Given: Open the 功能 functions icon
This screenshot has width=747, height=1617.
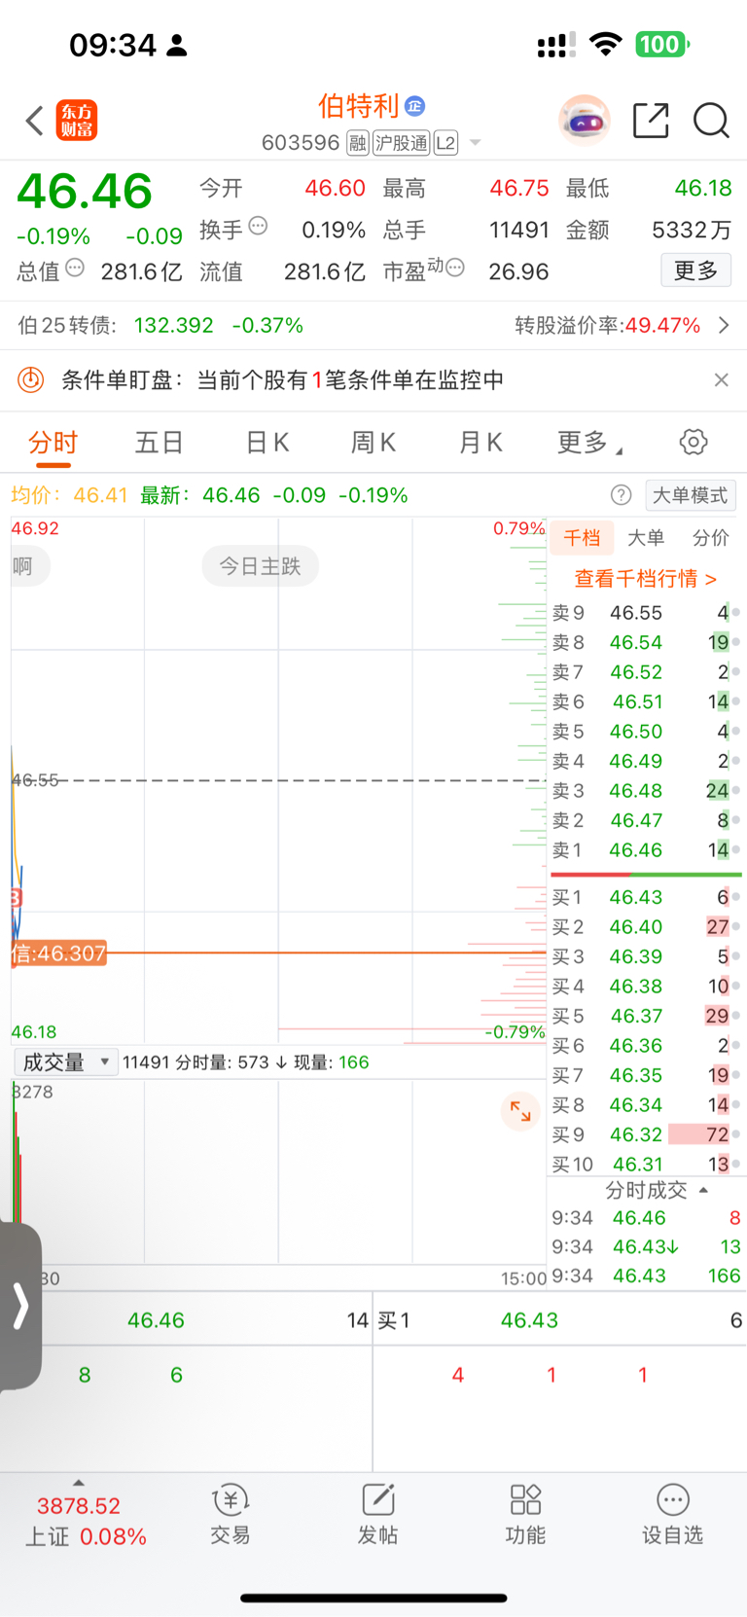Looking at the screenshot, I should tap(525, 1514).
